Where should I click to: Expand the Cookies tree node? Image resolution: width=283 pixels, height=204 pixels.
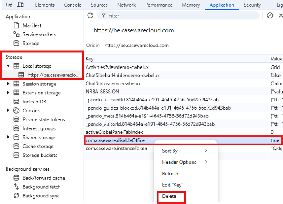click(8, 110)
